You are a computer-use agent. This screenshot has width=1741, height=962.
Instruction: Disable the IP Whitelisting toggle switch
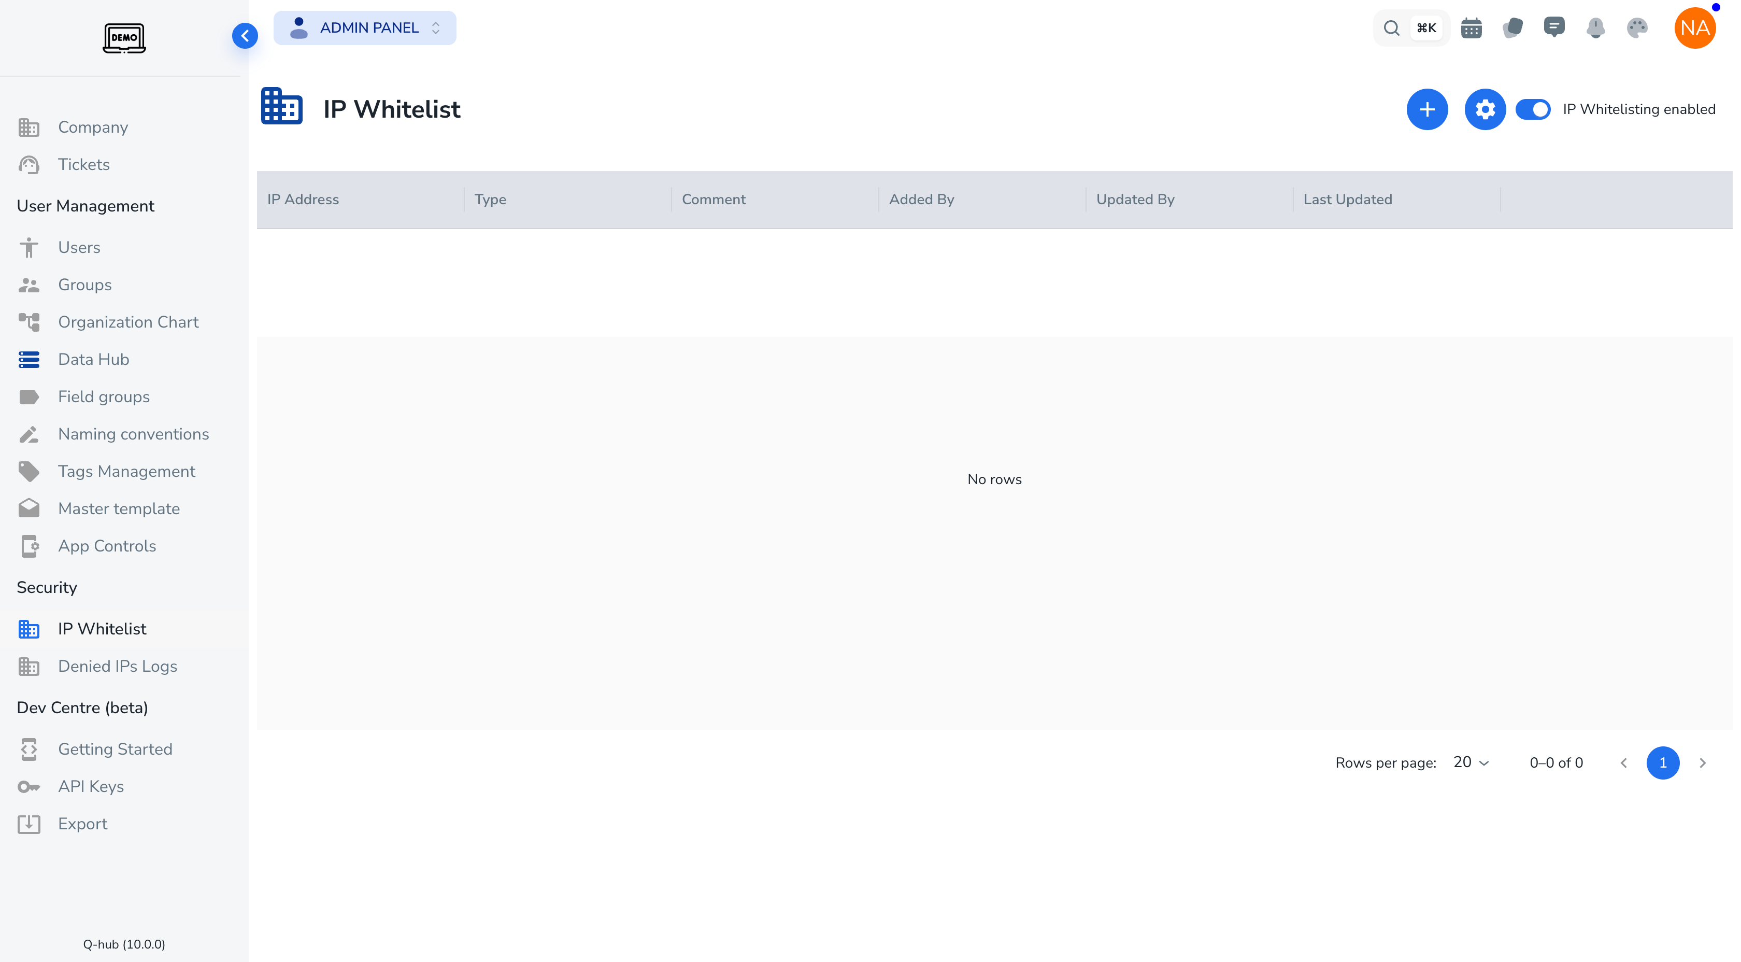coord(1533,109)
